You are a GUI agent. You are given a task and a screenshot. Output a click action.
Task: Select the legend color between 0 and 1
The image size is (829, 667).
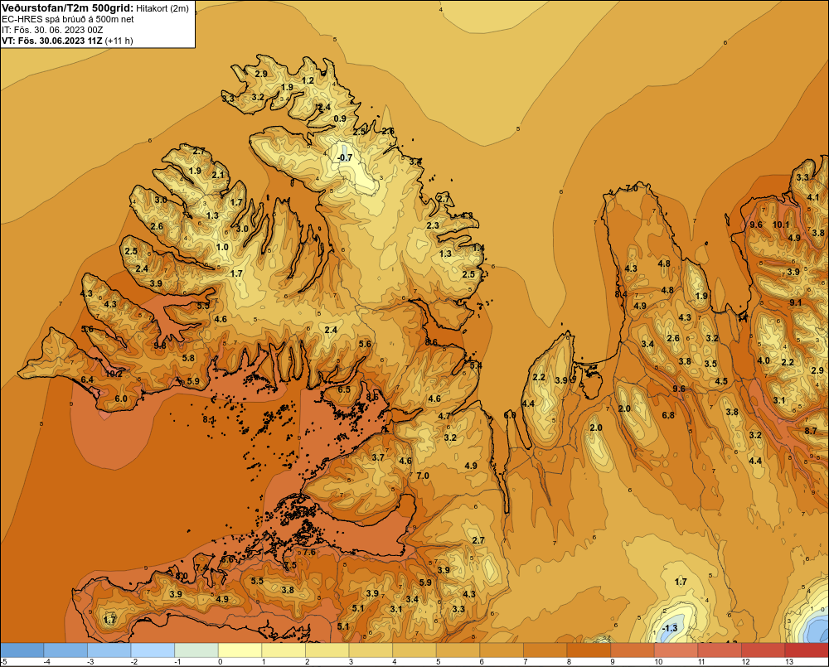coord(240,650)
